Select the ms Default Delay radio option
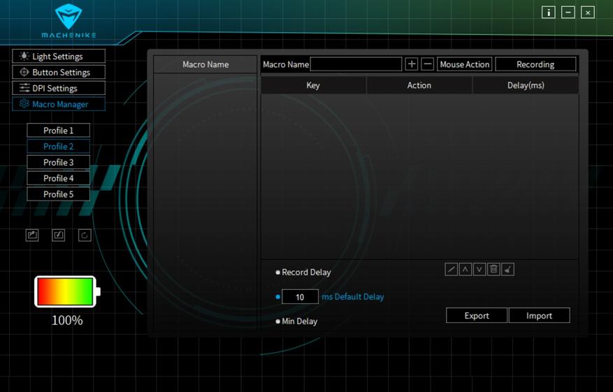Viewport: 613px width, 392px height. [x=278, y=297]
